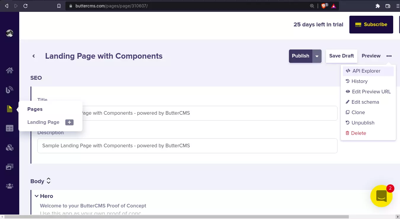Open Pages sidebar icon
This screenshot has width=400, height=219.
coord(9,109)
